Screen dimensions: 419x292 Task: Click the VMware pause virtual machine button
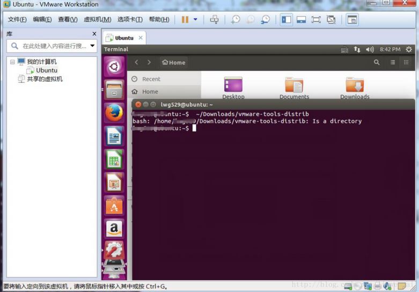pyautogui.click(x=185, y=20)
